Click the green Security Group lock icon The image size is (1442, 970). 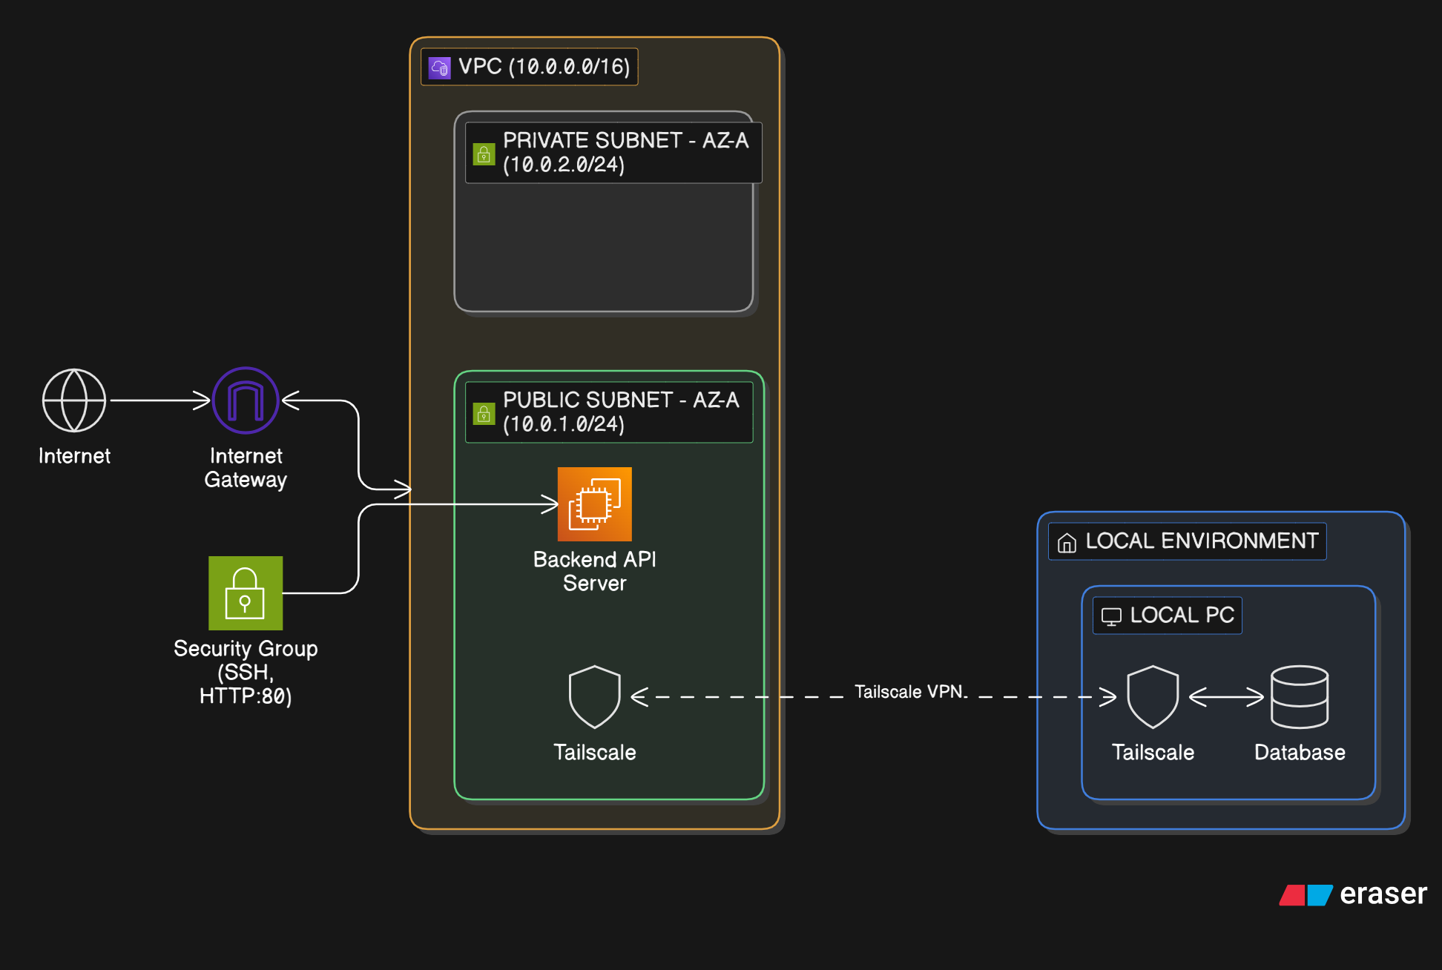click(x=246, y=593)
